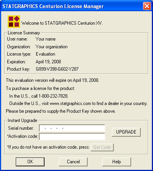Click the dialog title bar text

tap(53, 6)
